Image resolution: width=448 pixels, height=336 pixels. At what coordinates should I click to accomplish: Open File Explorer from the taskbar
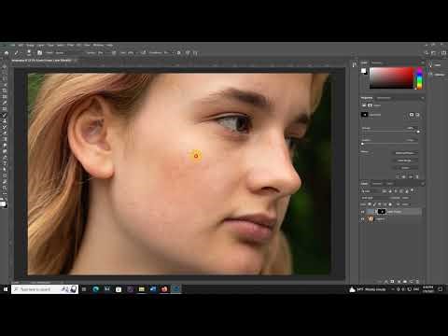pyautogui.click(x=142, y=289)
